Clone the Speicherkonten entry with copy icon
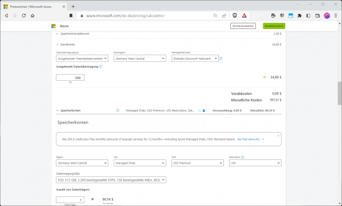 (199, 110)
